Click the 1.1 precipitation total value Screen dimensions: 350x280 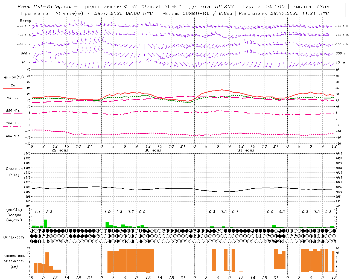click(x=37, y=212)
